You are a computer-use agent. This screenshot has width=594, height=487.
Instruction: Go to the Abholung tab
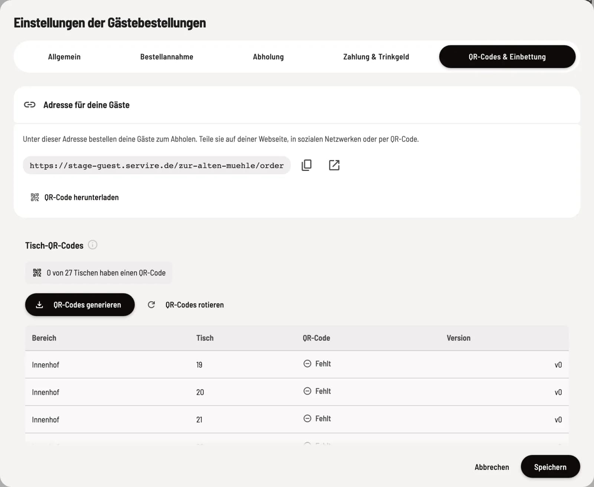click(x=268, y=57)
